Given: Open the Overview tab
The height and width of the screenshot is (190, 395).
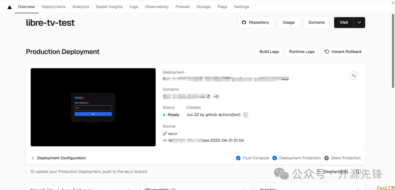Looking at the screenshot, I should pos(26,7).
